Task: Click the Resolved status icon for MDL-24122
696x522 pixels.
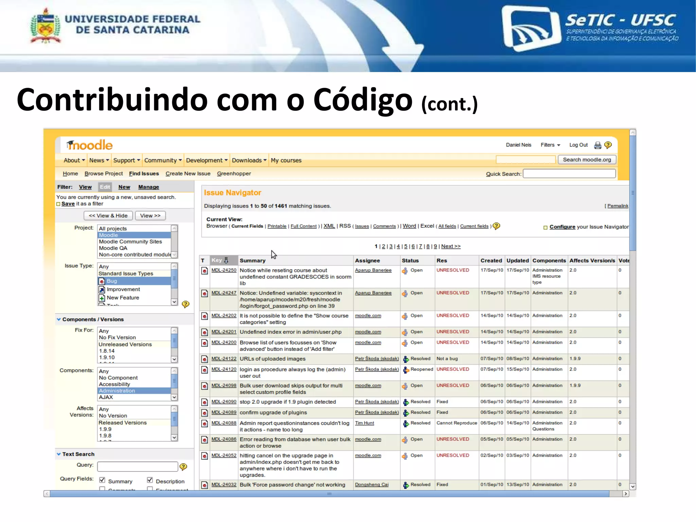Action: 406,359
